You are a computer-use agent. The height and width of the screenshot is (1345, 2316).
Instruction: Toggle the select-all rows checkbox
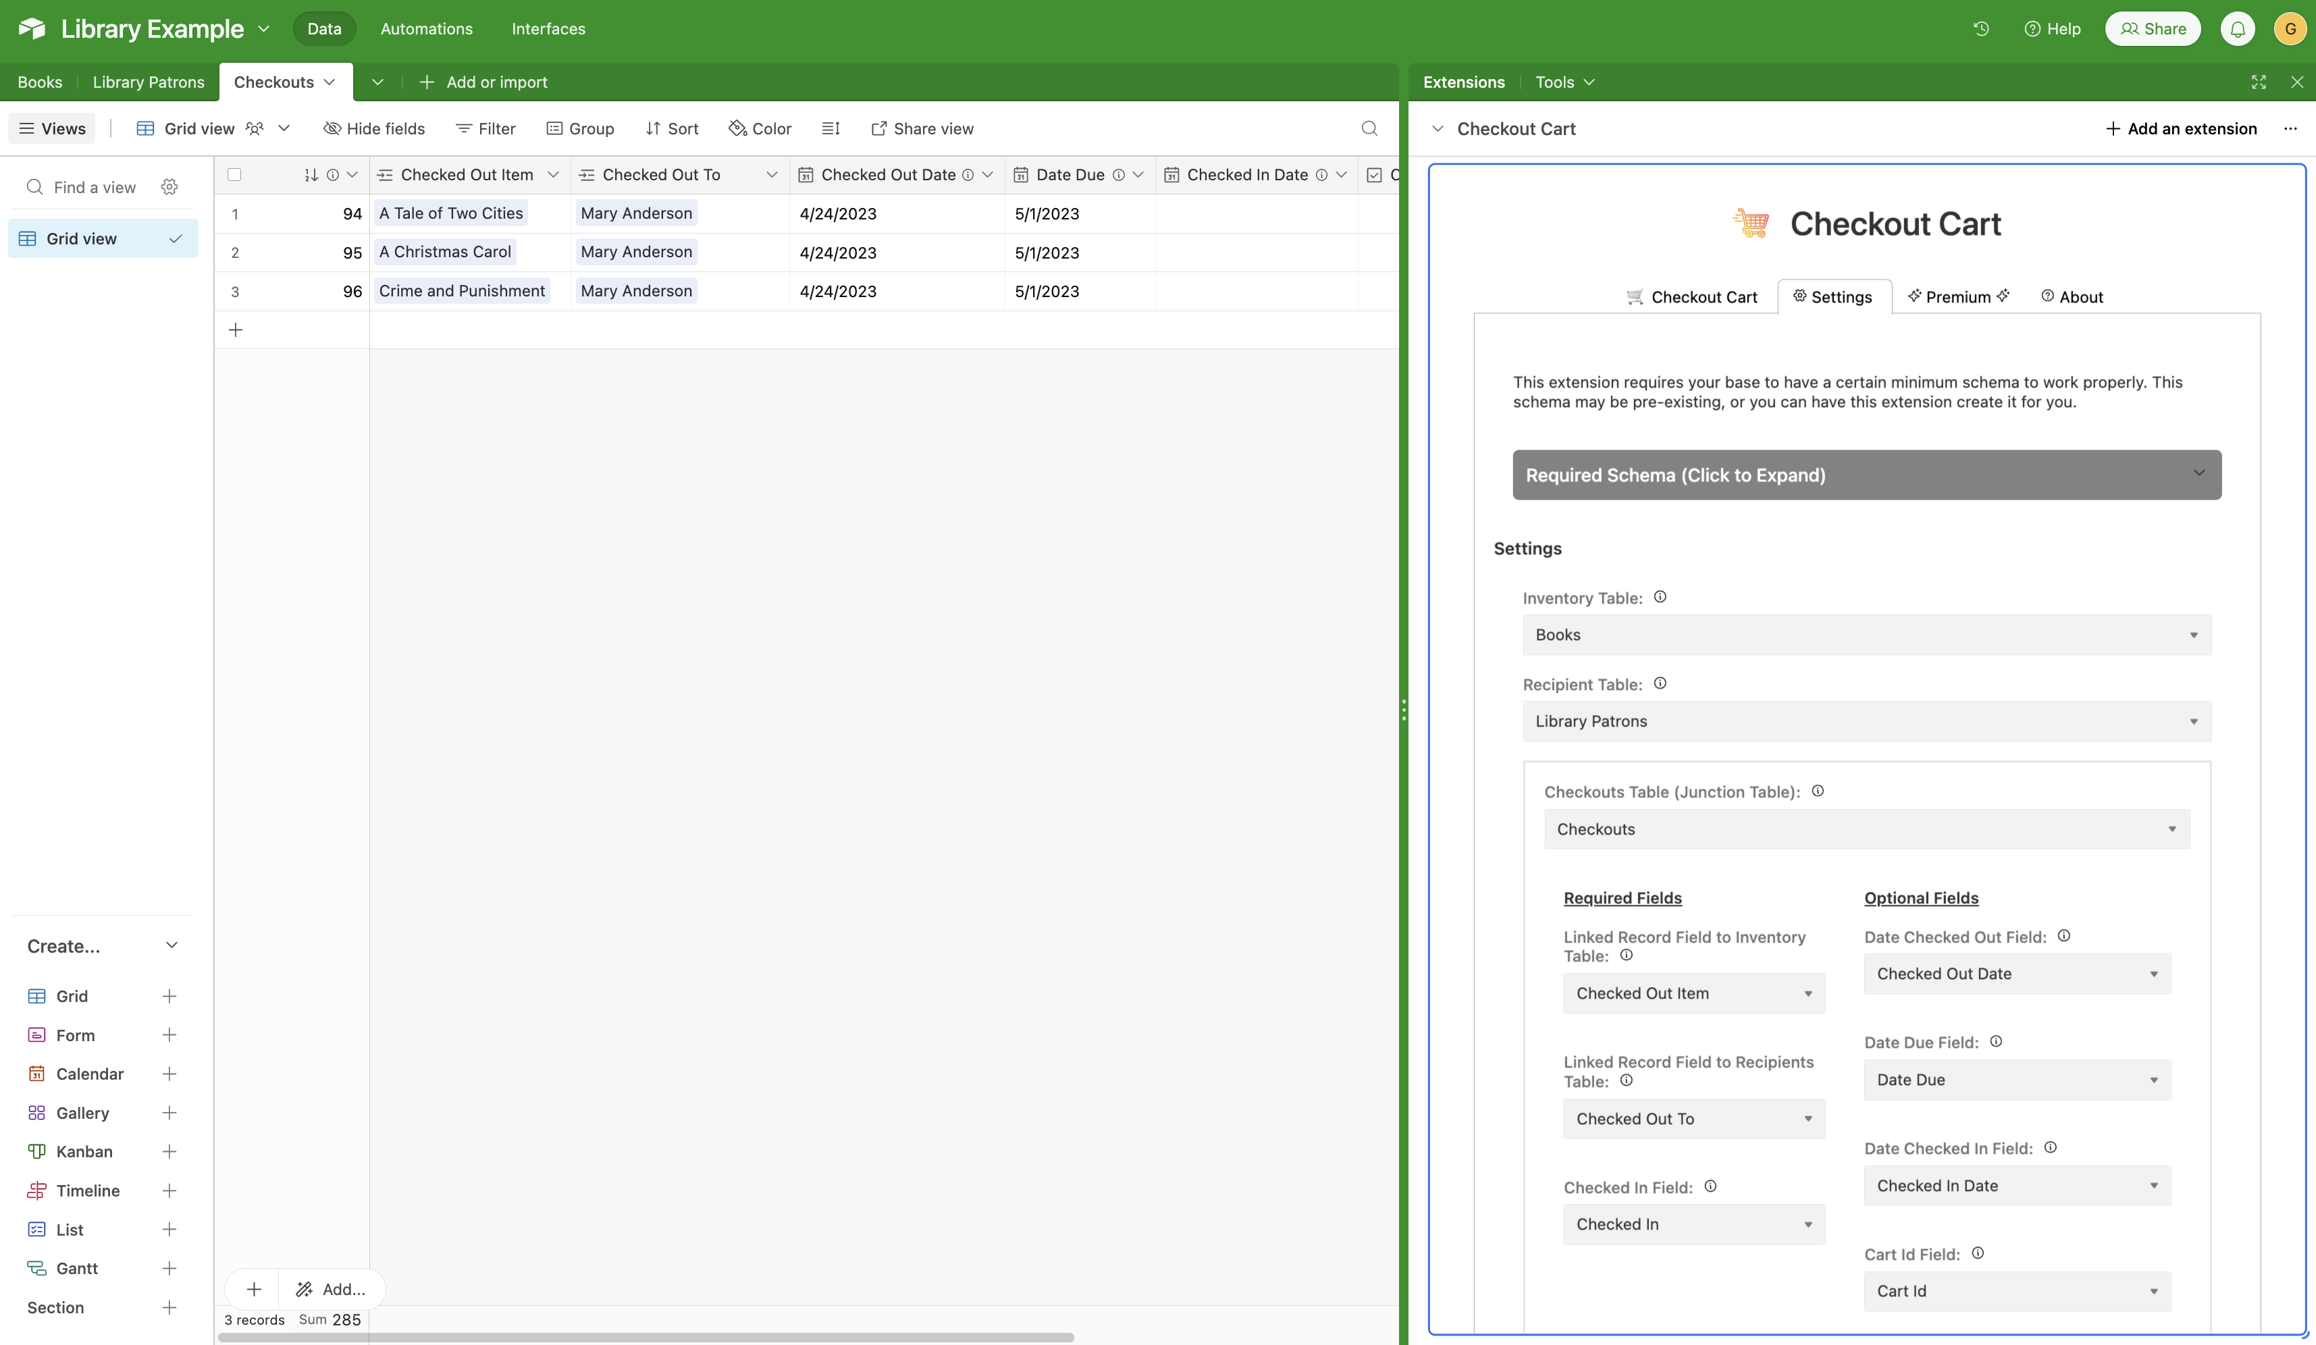(x=234, y=175)
